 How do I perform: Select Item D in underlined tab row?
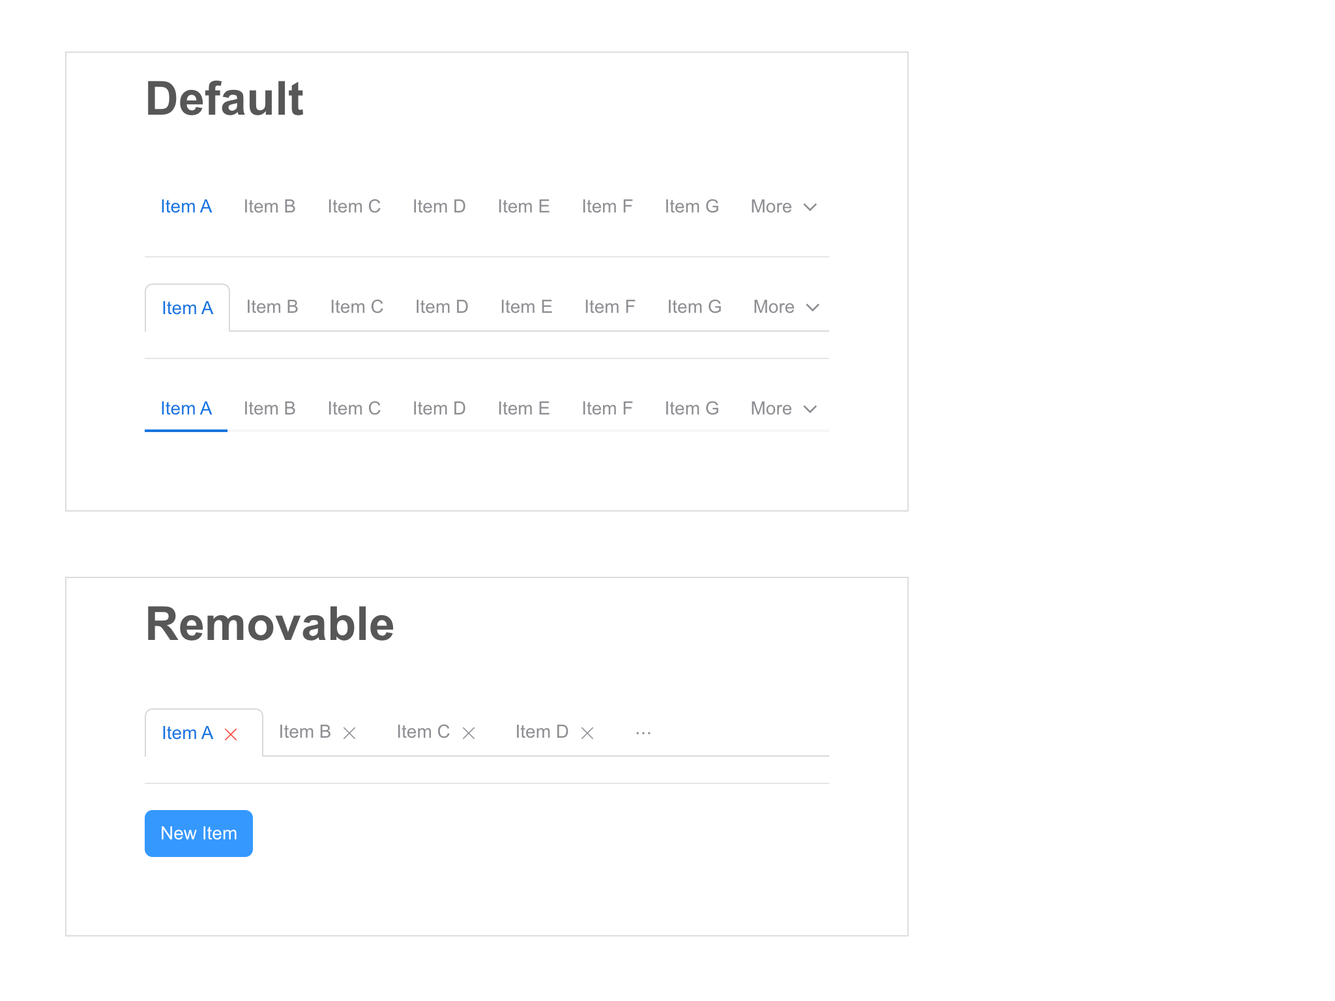439,409
